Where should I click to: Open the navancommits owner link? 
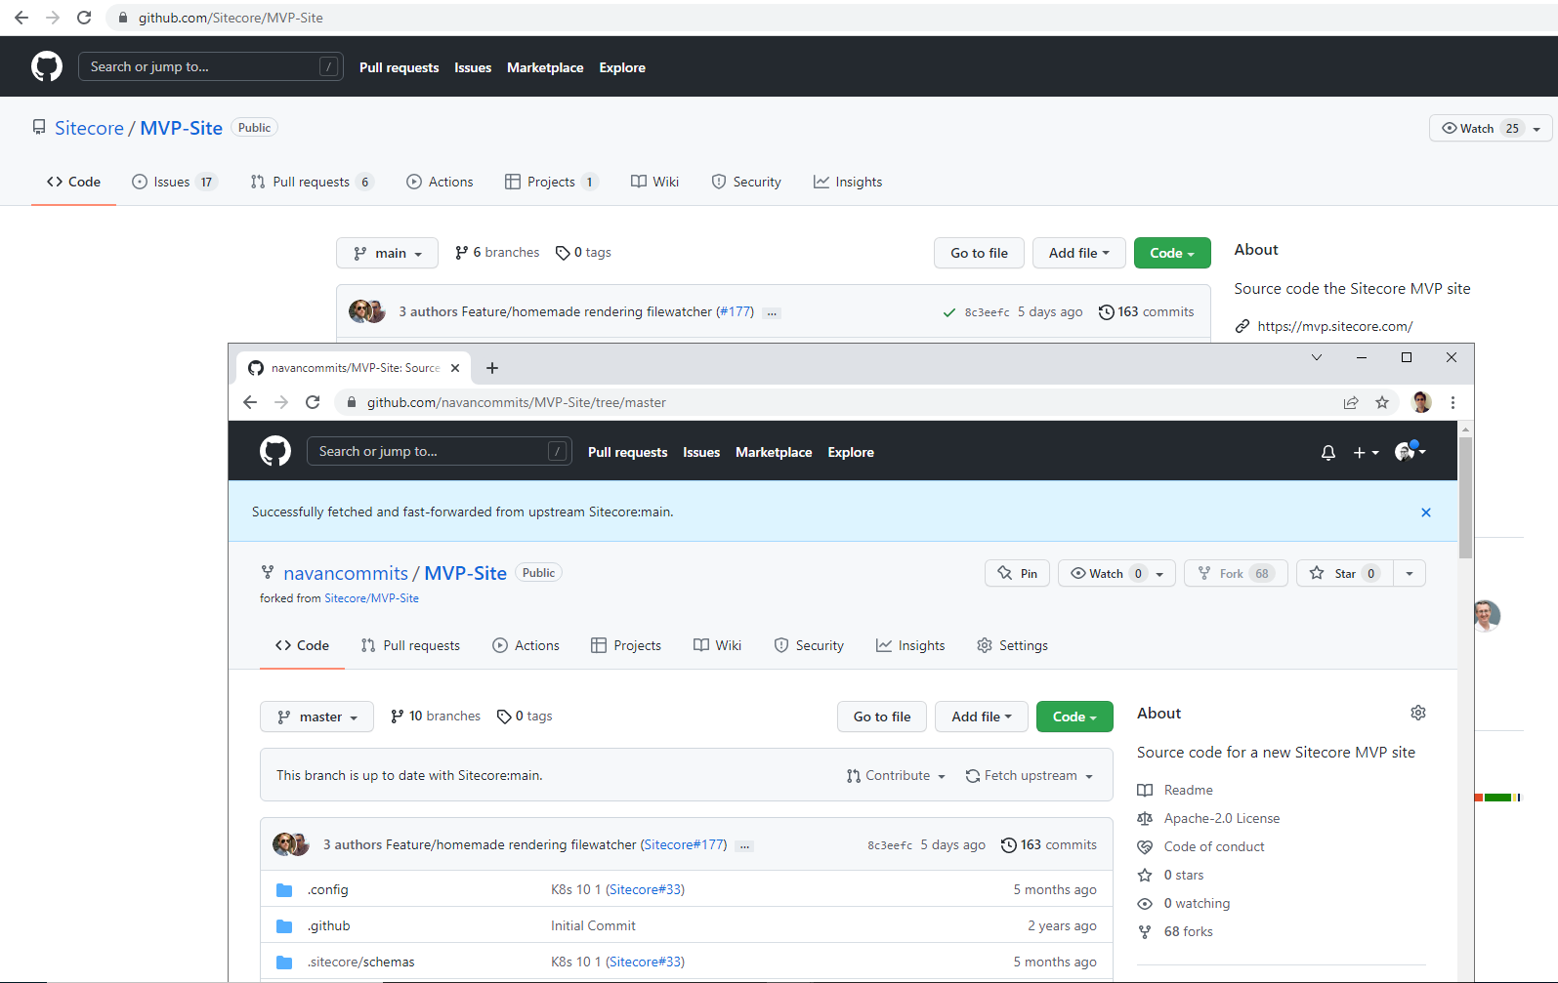[346, 573]
